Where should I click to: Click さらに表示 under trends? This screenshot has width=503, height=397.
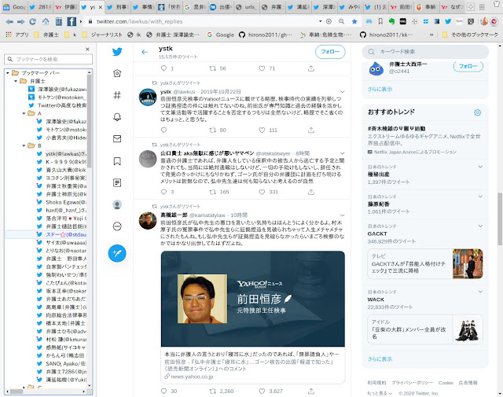point(380,358)
